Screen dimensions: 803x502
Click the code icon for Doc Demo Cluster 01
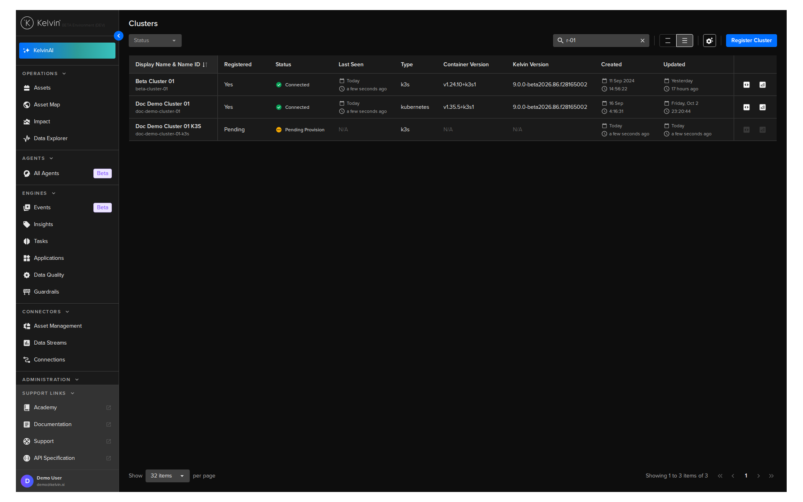[x=747, y=108]
